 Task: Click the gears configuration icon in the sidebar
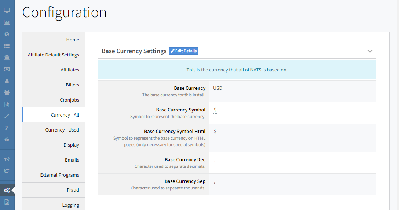coord(7,190)
